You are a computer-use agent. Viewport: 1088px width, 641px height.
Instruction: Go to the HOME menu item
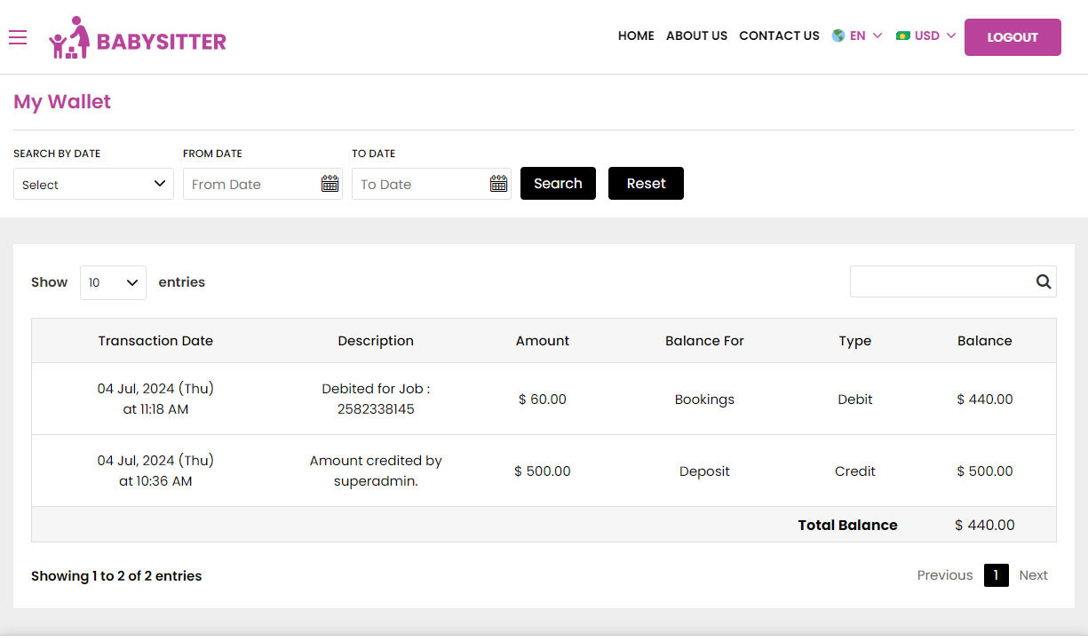click(636, 36)
